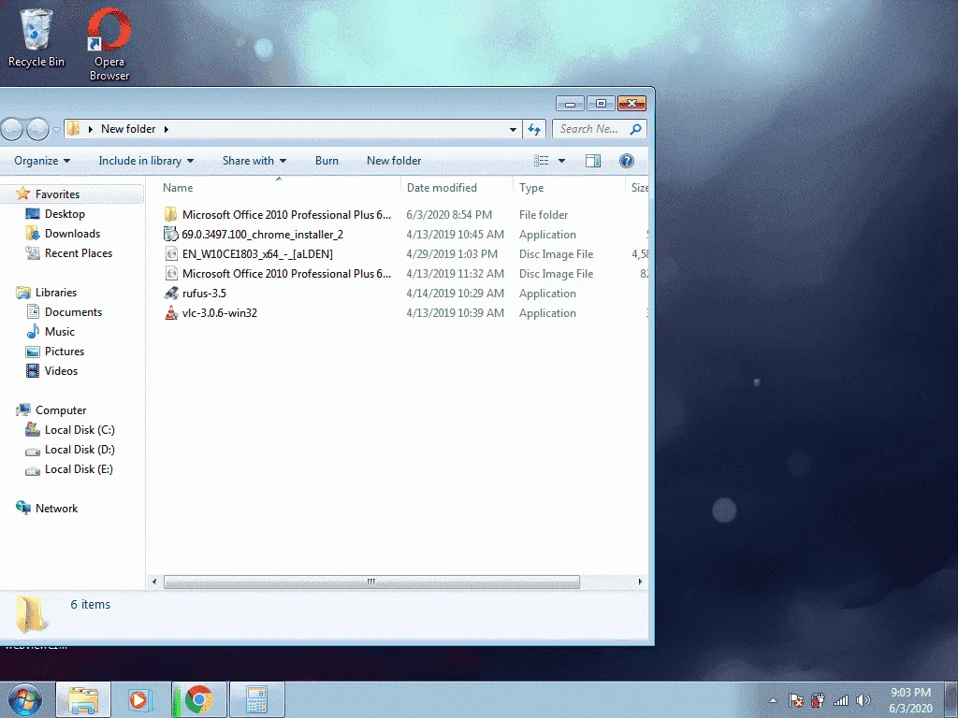Click the search magnifier icon
This screenshot has height=718, width=958.
pyautogui.click(x=635, y=129)
